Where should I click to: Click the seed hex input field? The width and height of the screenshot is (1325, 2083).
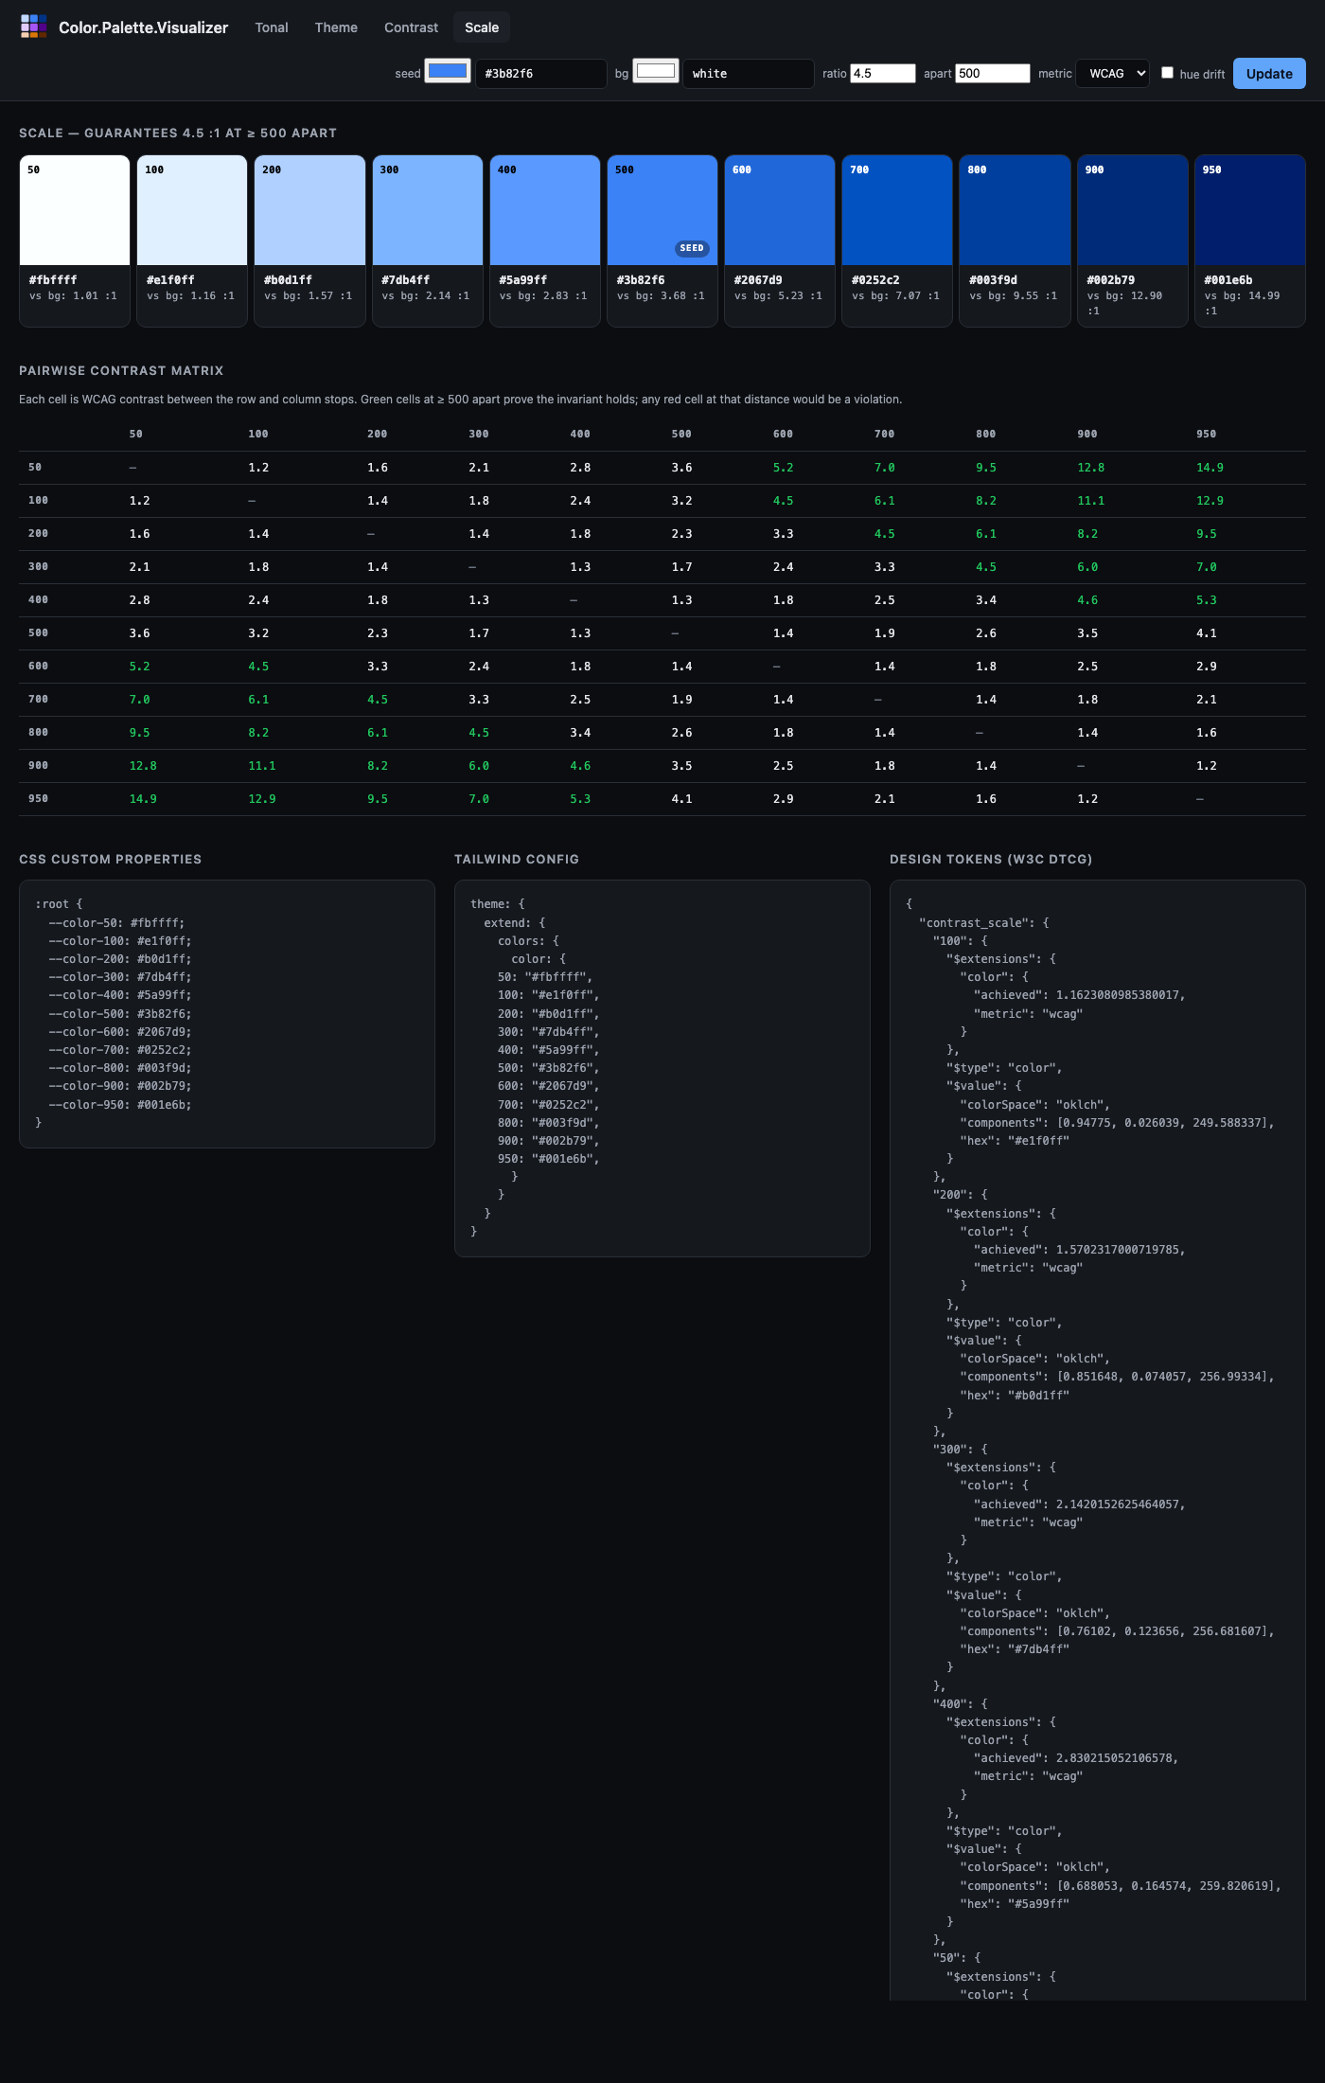pos(540,74)
